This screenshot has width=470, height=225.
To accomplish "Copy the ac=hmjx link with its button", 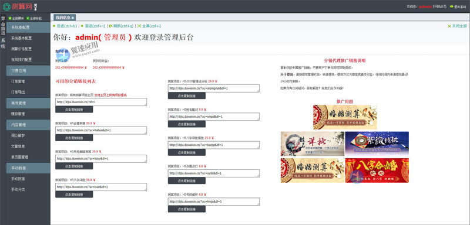I will tap(187, 209).
